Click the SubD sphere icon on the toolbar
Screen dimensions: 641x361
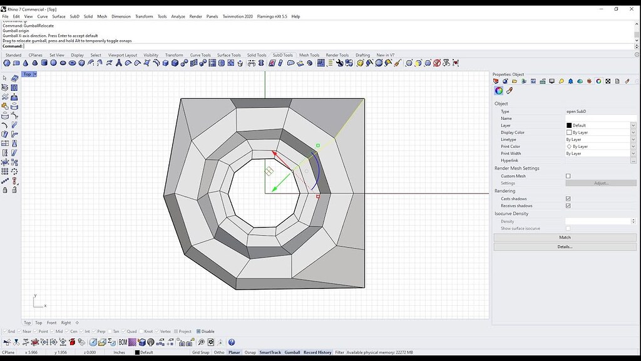point(54,63)
